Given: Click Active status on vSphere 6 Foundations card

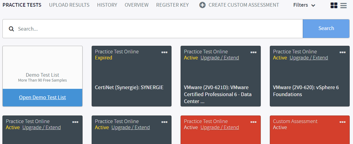Looking at the screenshot, I should point(280,58).
